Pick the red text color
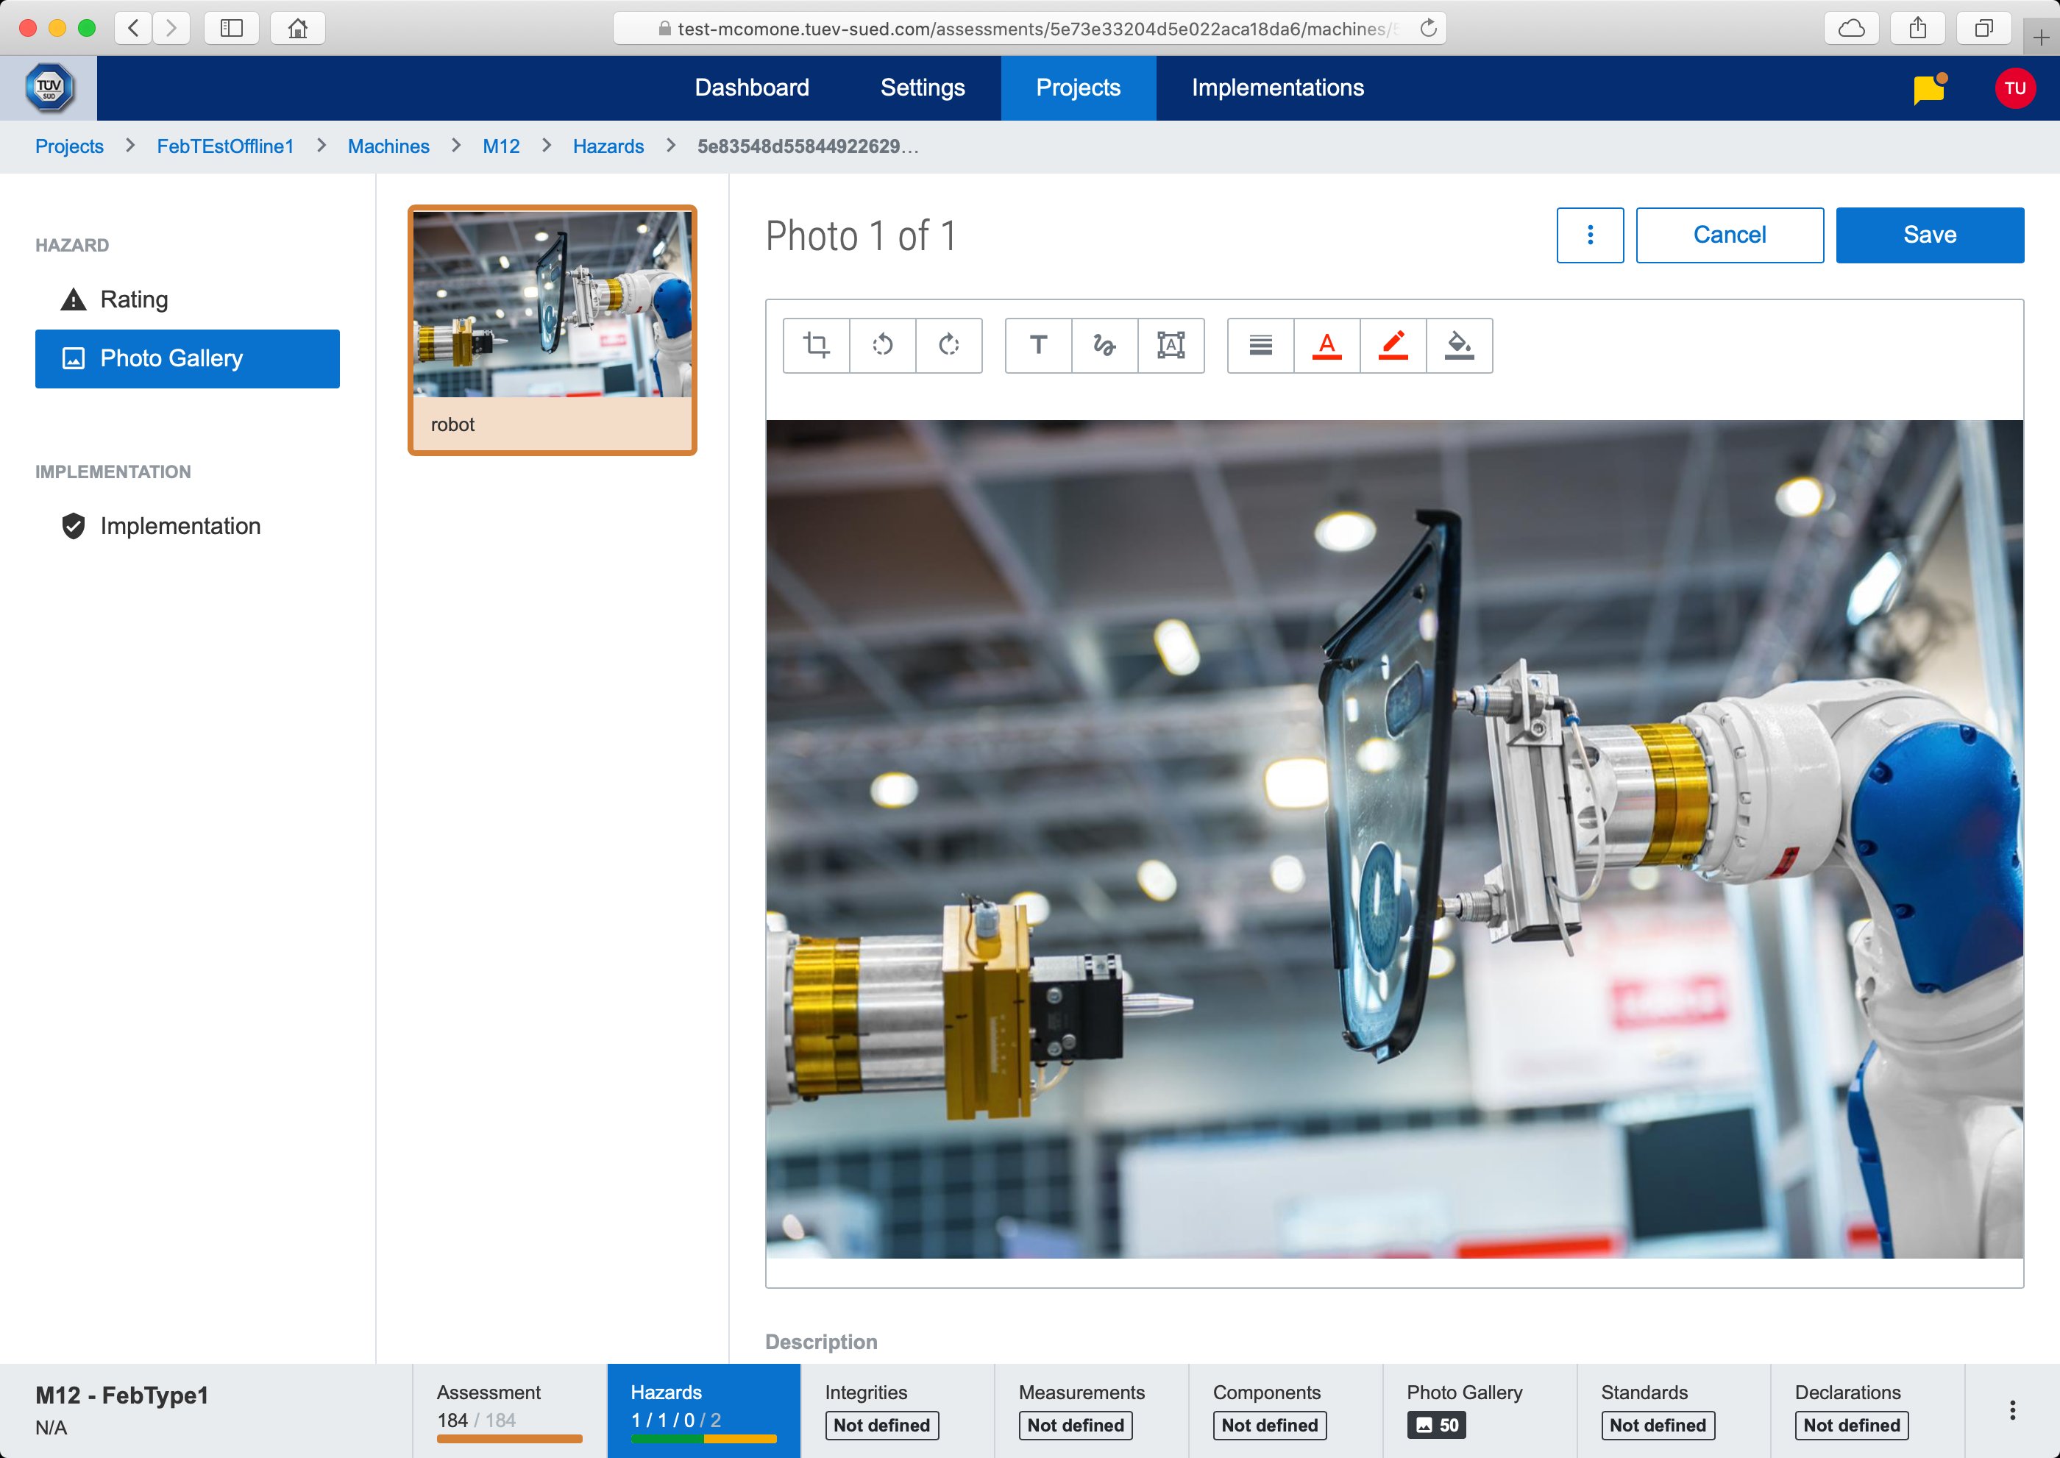This screenshot has width=2060, height=1458. (x=1326, y=345)
